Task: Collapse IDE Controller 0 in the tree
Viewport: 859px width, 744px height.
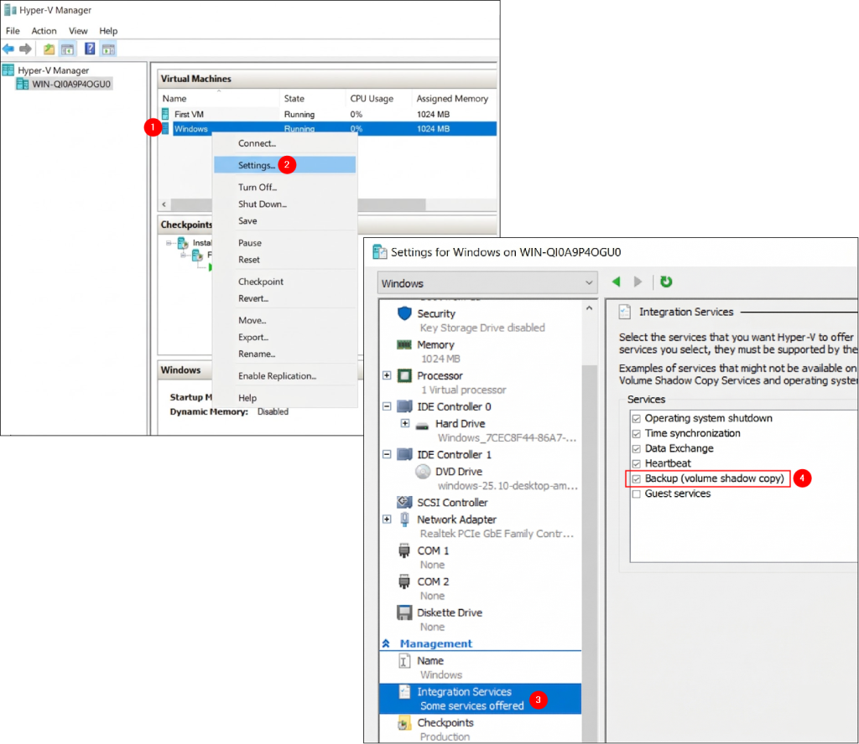Action: [x=386, y=406]
